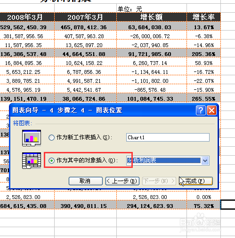This screenshot has height=238, width=235.
Task: Go back with 上一步 button
Action: pos(122,181)
